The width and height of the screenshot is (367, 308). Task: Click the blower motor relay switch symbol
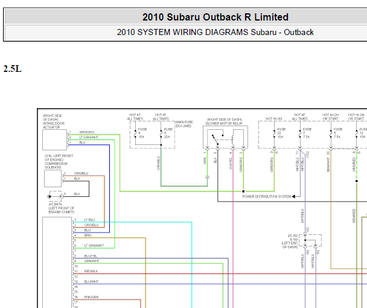coord(218,139)
